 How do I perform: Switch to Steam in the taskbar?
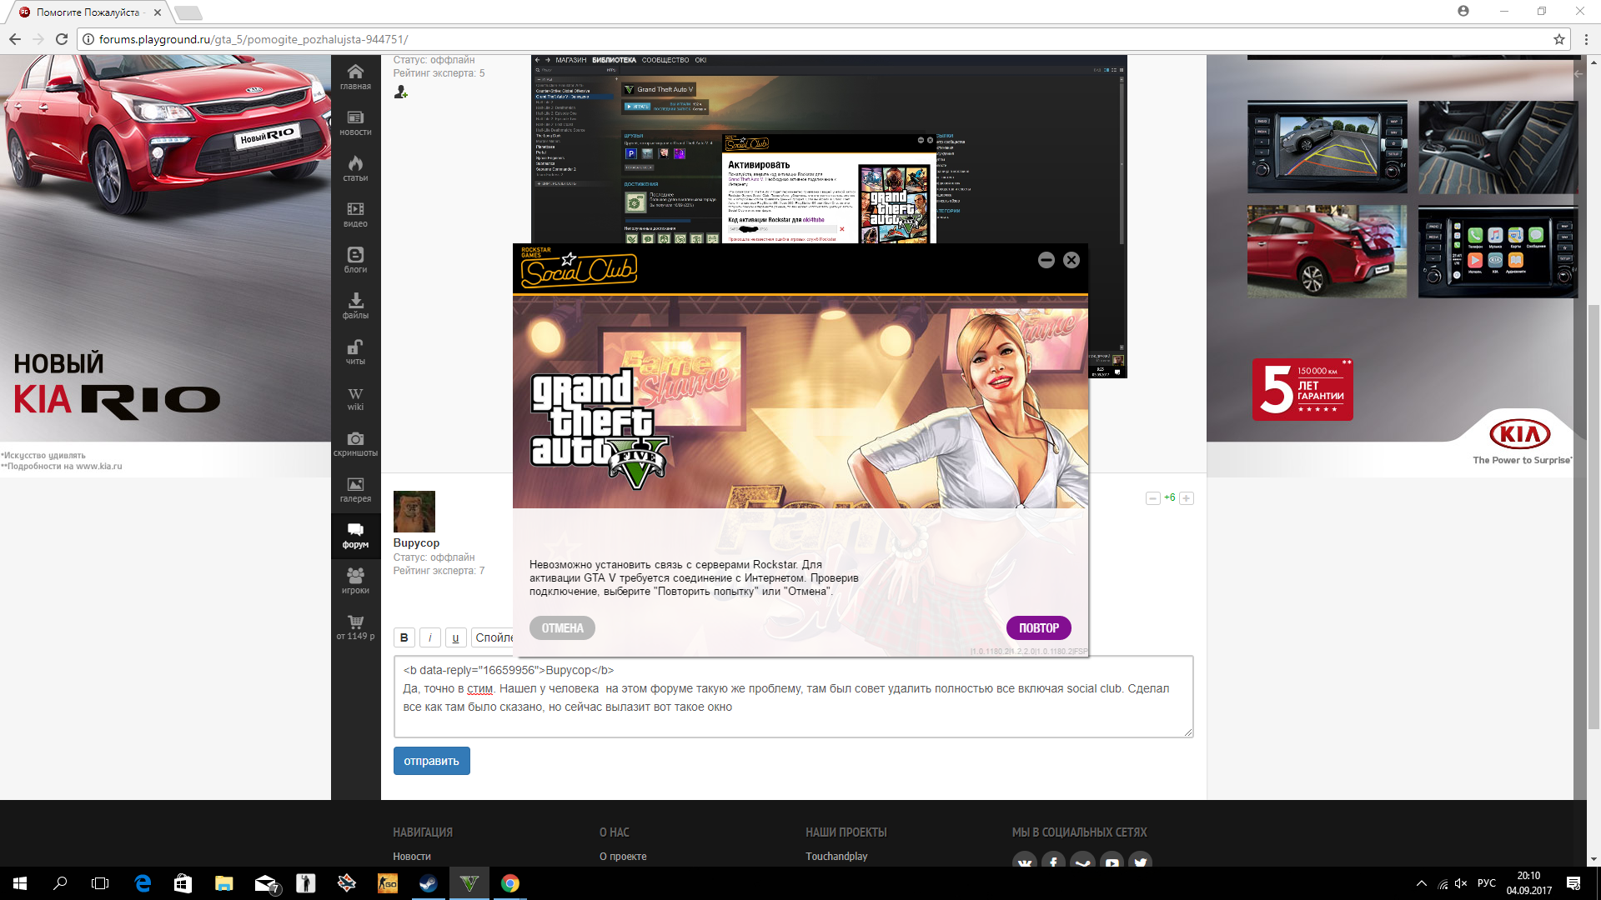[x=429, y=883]
